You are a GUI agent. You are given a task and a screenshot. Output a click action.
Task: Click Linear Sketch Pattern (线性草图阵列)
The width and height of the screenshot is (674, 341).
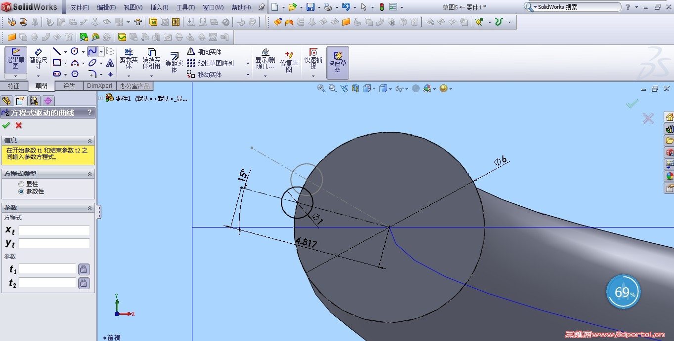pyautogui.click(x=210, y=63)
